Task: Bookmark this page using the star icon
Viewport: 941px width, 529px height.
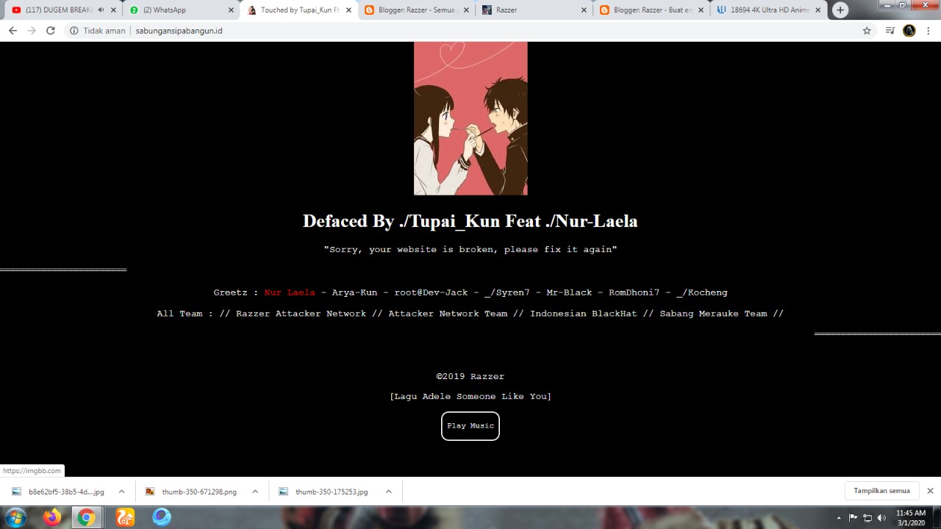Action: coord(867,31)
